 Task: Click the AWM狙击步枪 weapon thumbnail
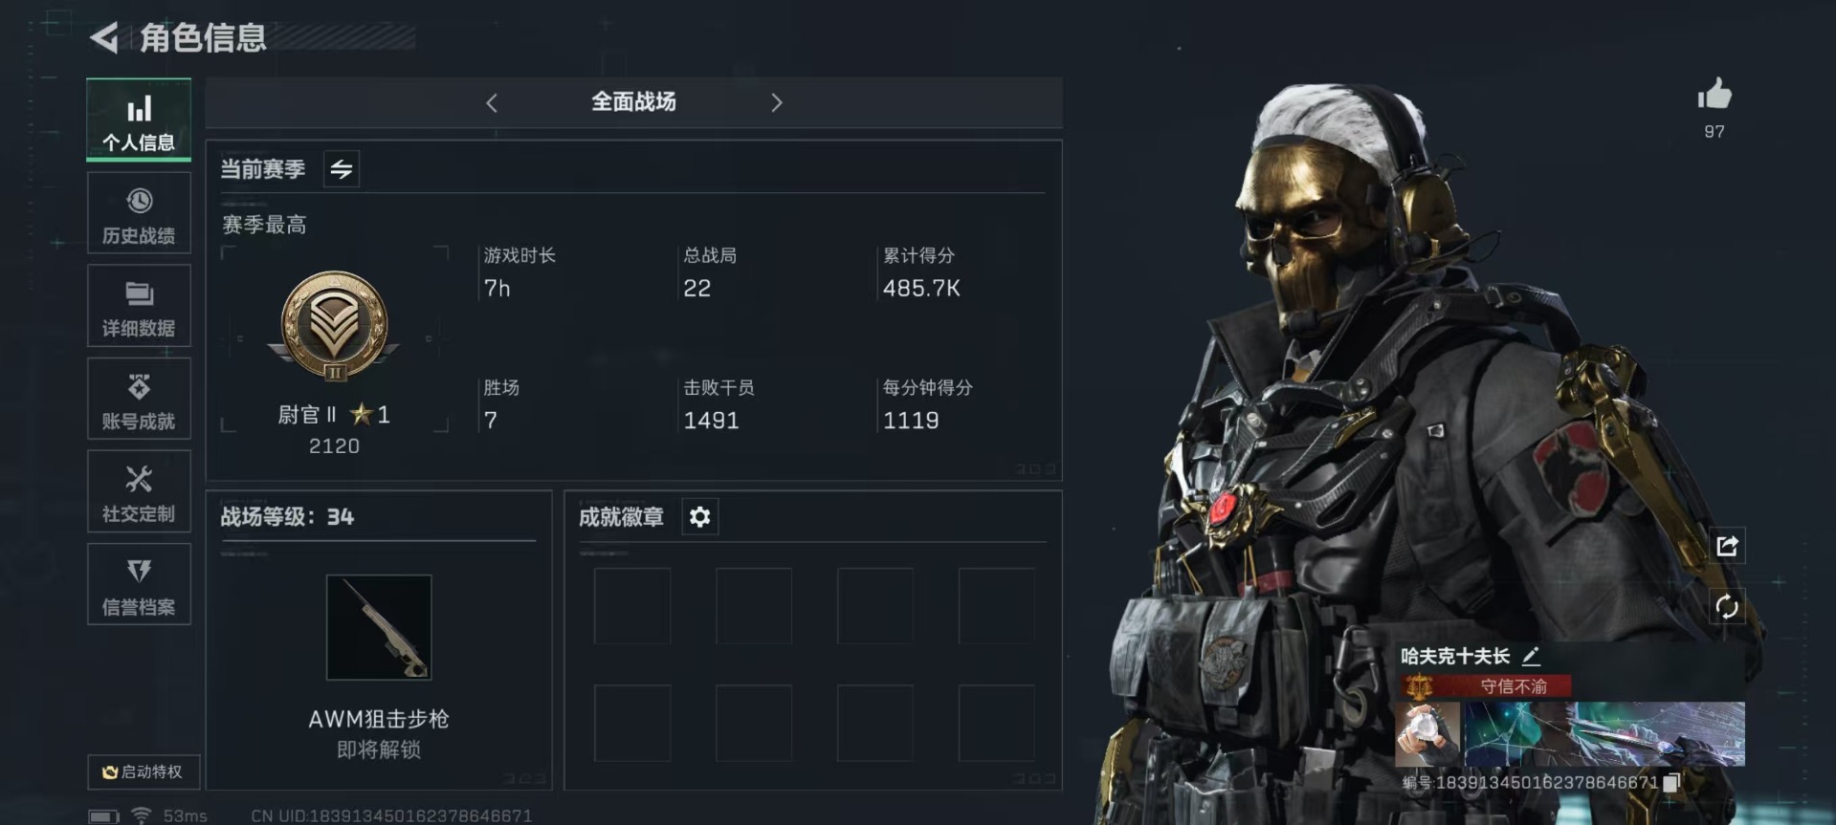379,627
